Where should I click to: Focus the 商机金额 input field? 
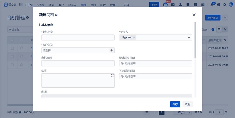point(78,63)
